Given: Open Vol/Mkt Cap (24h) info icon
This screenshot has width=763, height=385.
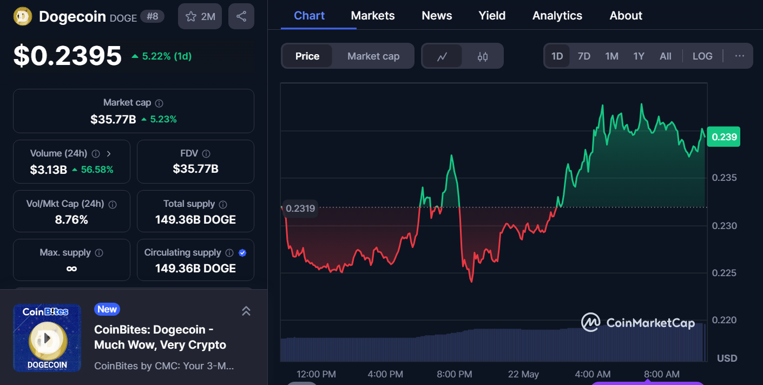Looking at the screenshot, I should [113, 204].
